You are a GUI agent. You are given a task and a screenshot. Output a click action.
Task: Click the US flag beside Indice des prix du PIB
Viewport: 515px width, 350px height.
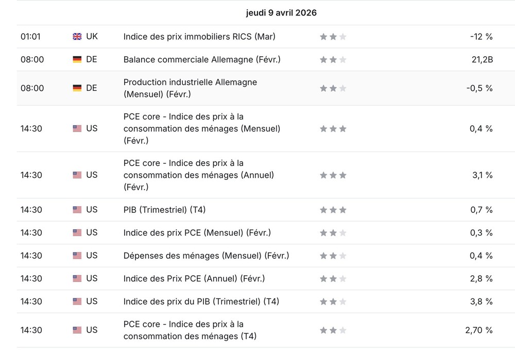pos(77,302)
